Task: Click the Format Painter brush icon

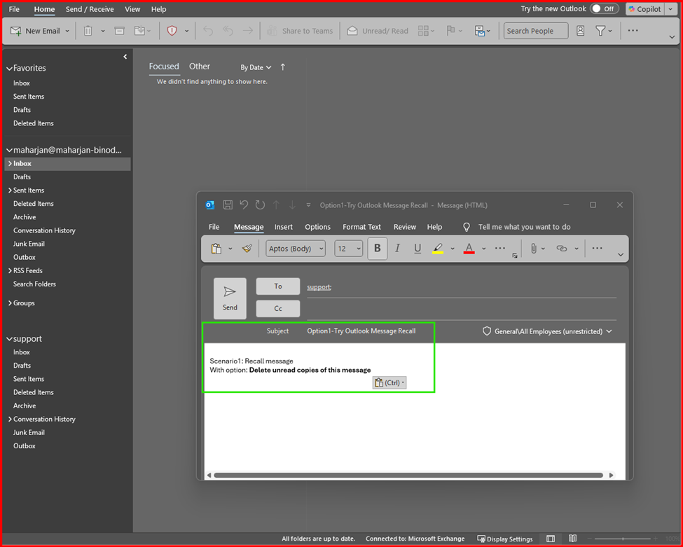Action: pos(247,249)
